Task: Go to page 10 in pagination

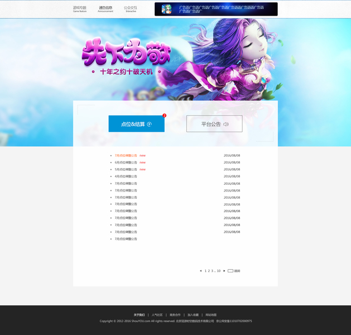Action: (x=219, y=271)
